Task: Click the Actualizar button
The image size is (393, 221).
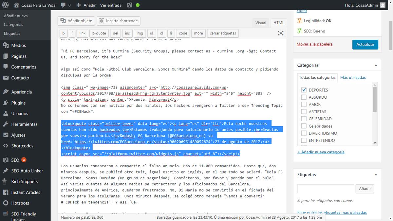Action: (x=365, y=44)
